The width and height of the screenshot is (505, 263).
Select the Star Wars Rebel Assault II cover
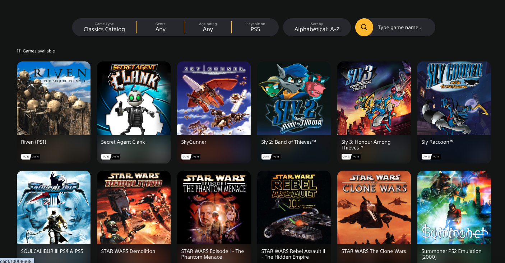(294, 207)
